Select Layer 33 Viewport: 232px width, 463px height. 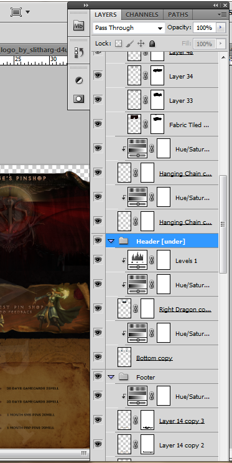pyautogui.click(x=181, y=101)
